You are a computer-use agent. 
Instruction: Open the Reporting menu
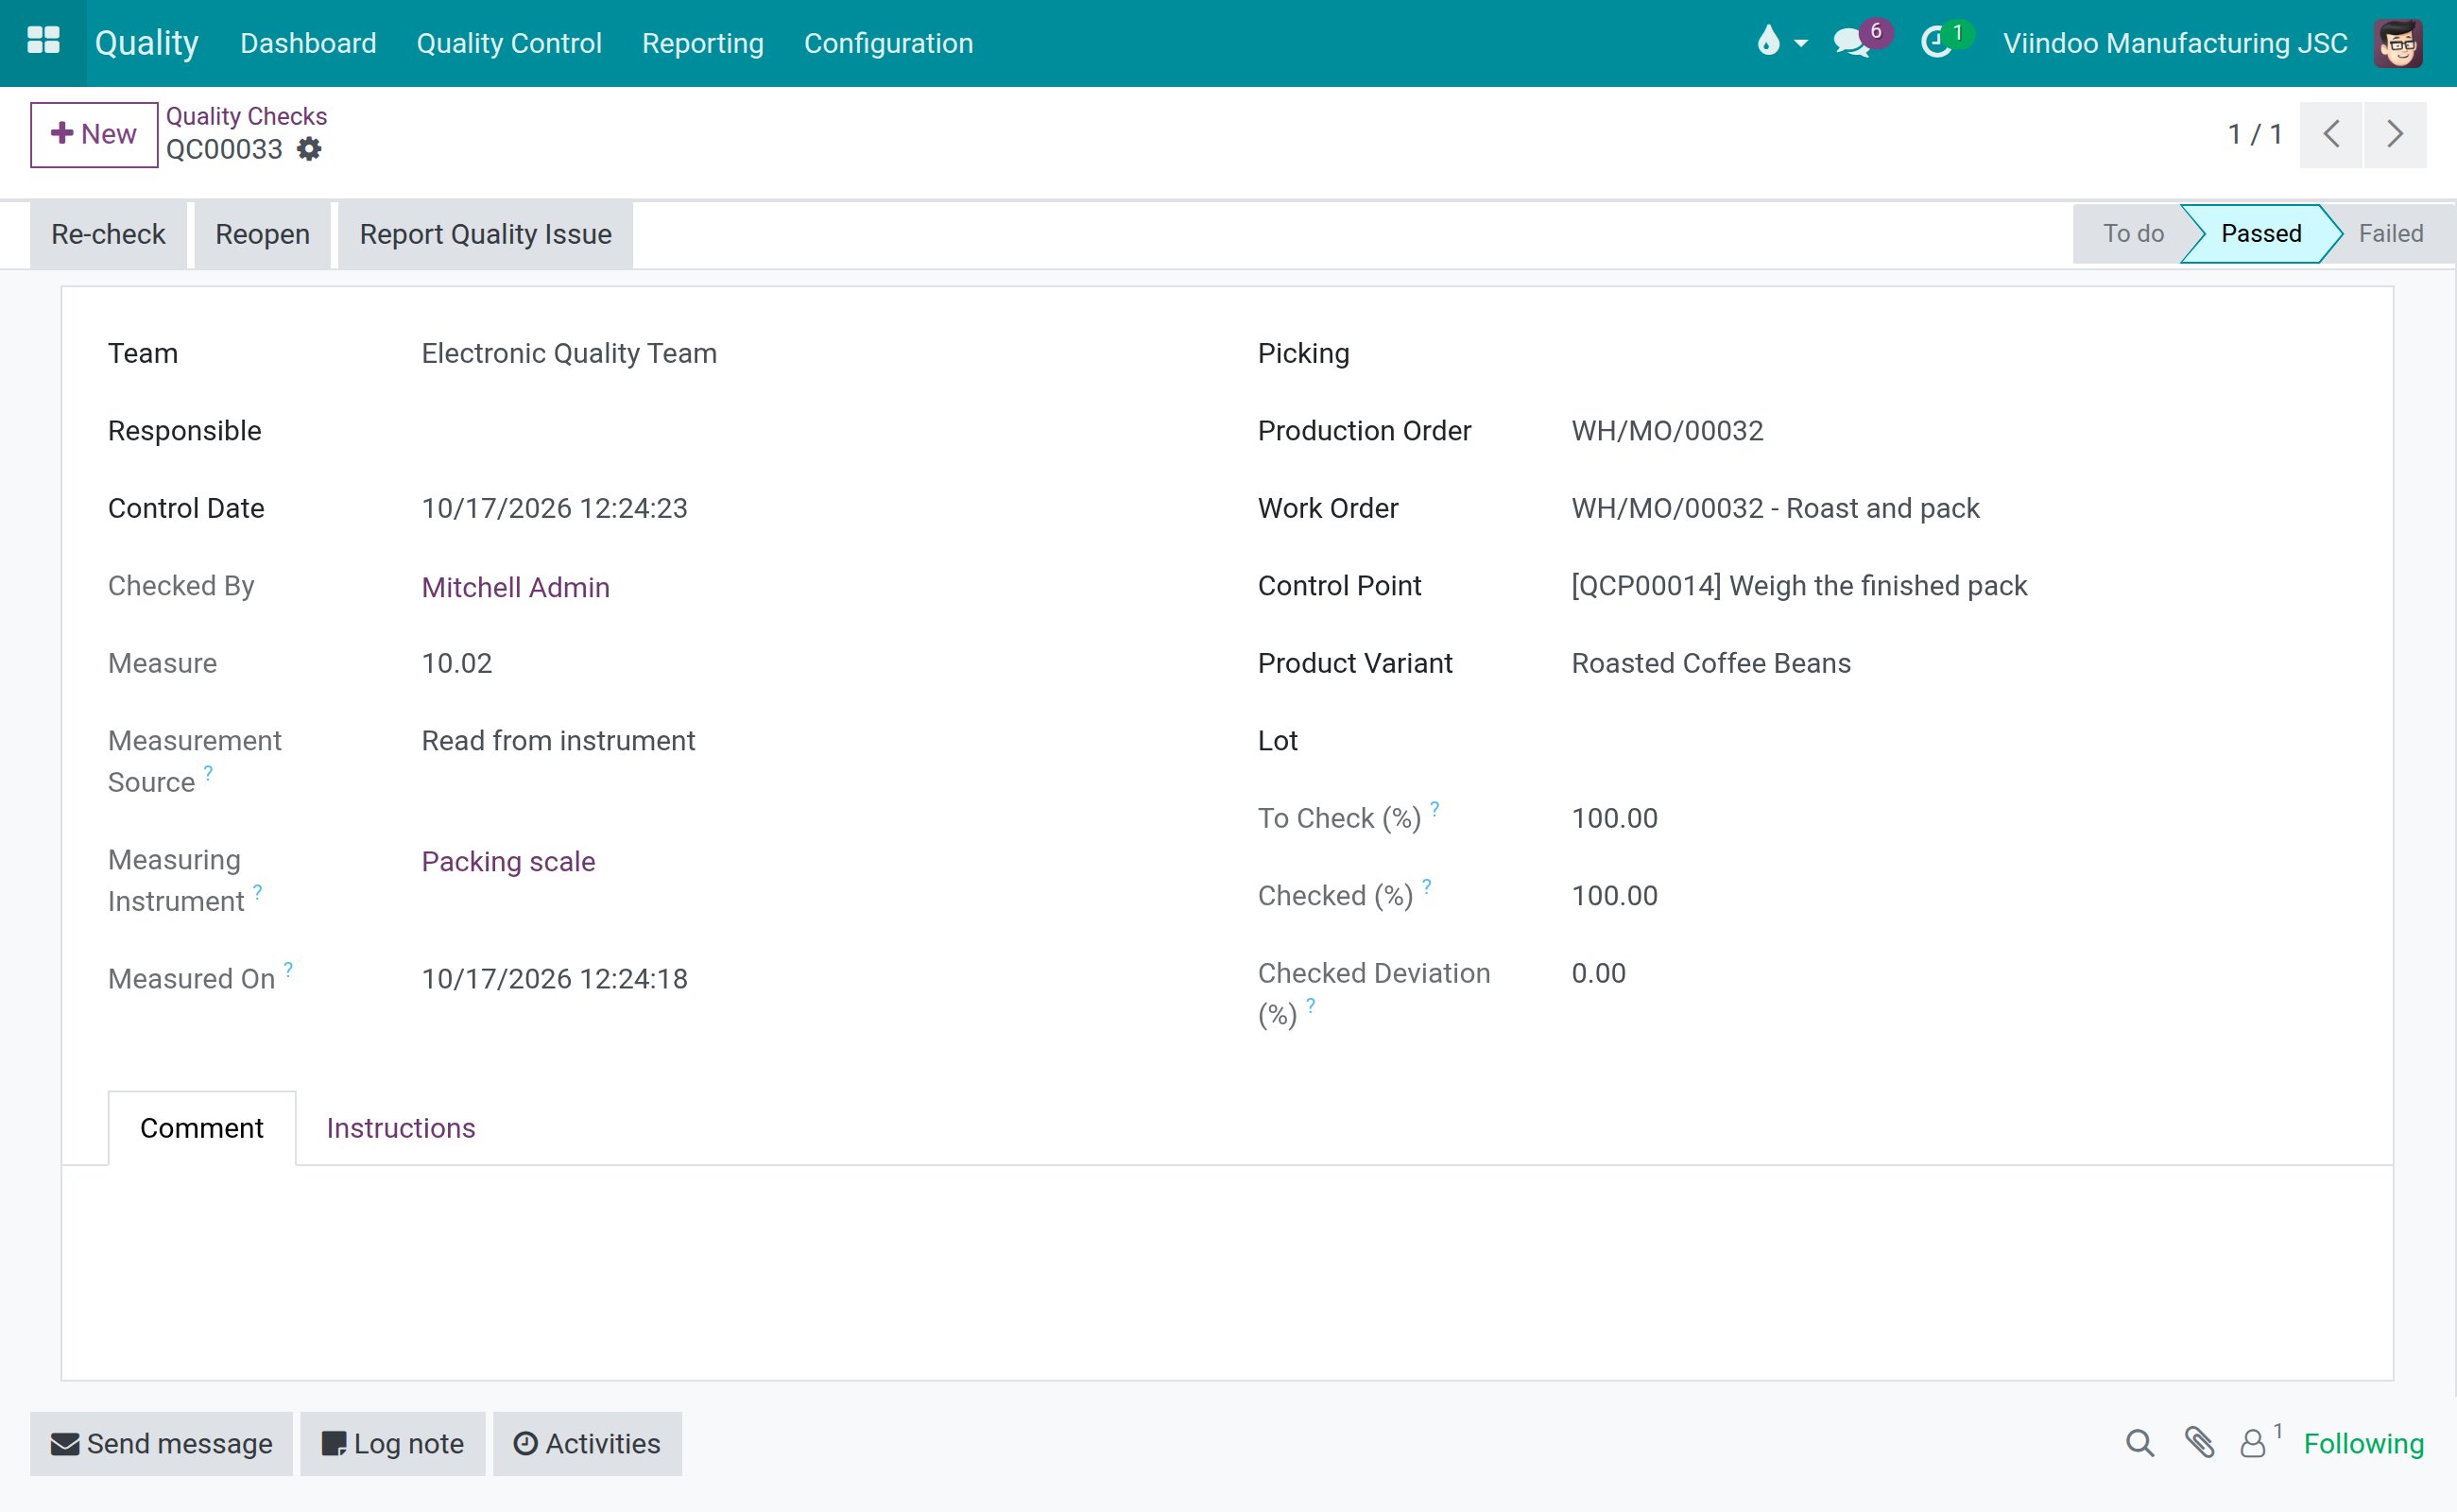pyautogui.click(x=702, y=43)
